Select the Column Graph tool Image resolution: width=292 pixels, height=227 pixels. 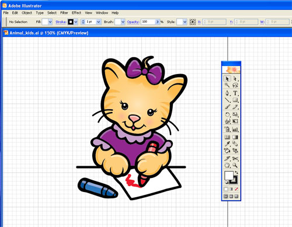pyautogui.click(x=235, y=129)
